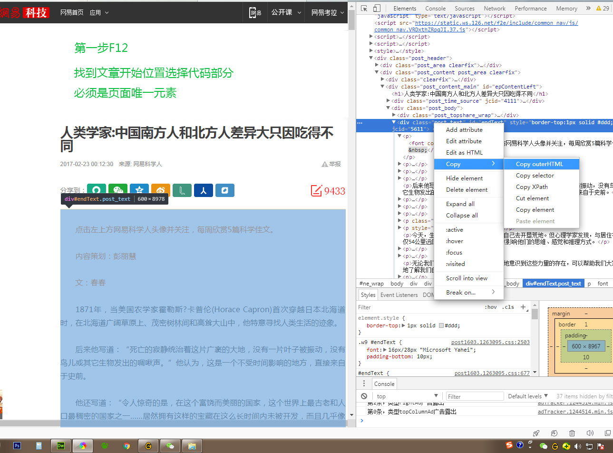The height and width of the screenshot is (453, 613).
Task: Open the post1603.1263095.css:2503 source link
Action: 490,342
